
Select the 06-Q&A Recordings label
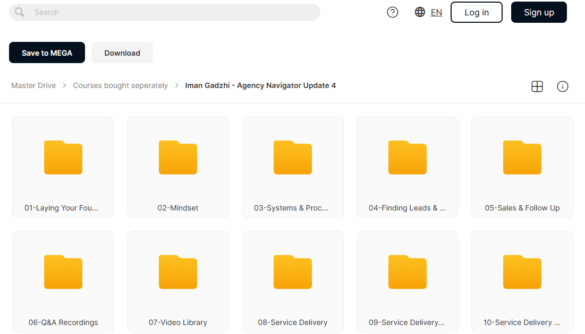[x=63, y=322]
